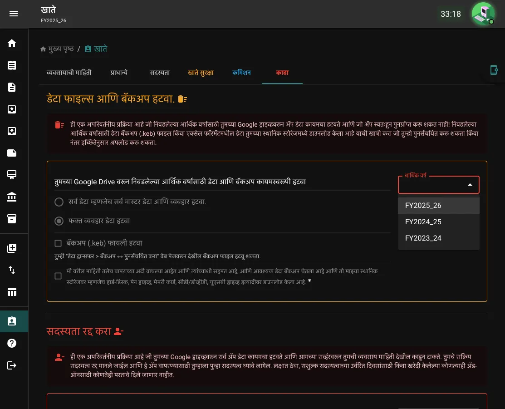Click the डेटा फाइल्स आणि बॅकअप हटवा heading
This screenshot has height=409, width=505.
pos(111,99)
